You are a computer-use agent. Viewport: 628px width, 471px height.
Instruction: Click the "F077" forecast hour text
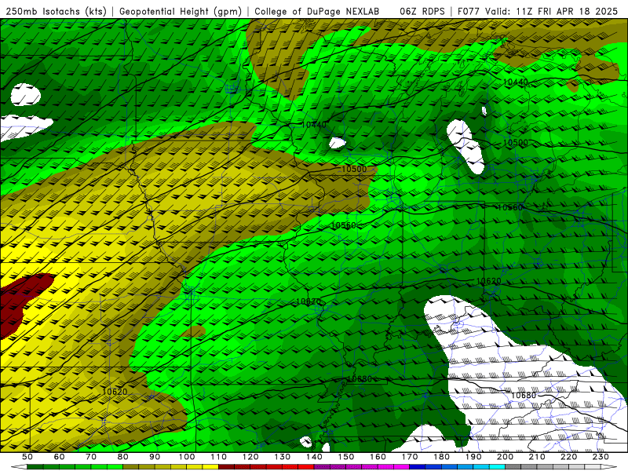pos(468,11)
